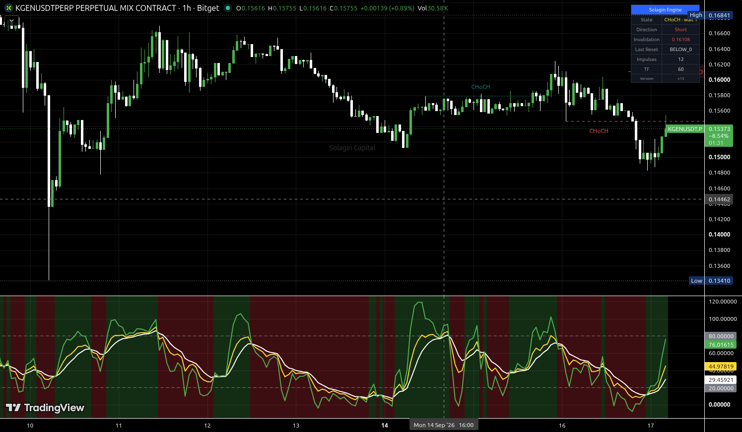Click the 20.00000 level label

[721, 388]
